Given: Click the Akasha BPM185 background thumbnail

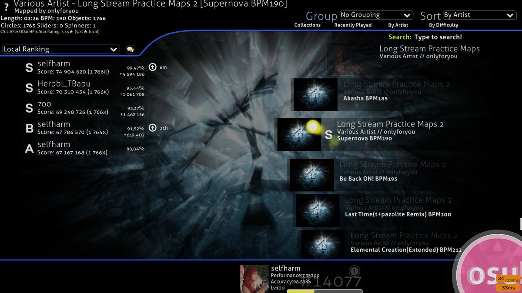Looking at the screenshot, I should (x=316, y=94).
